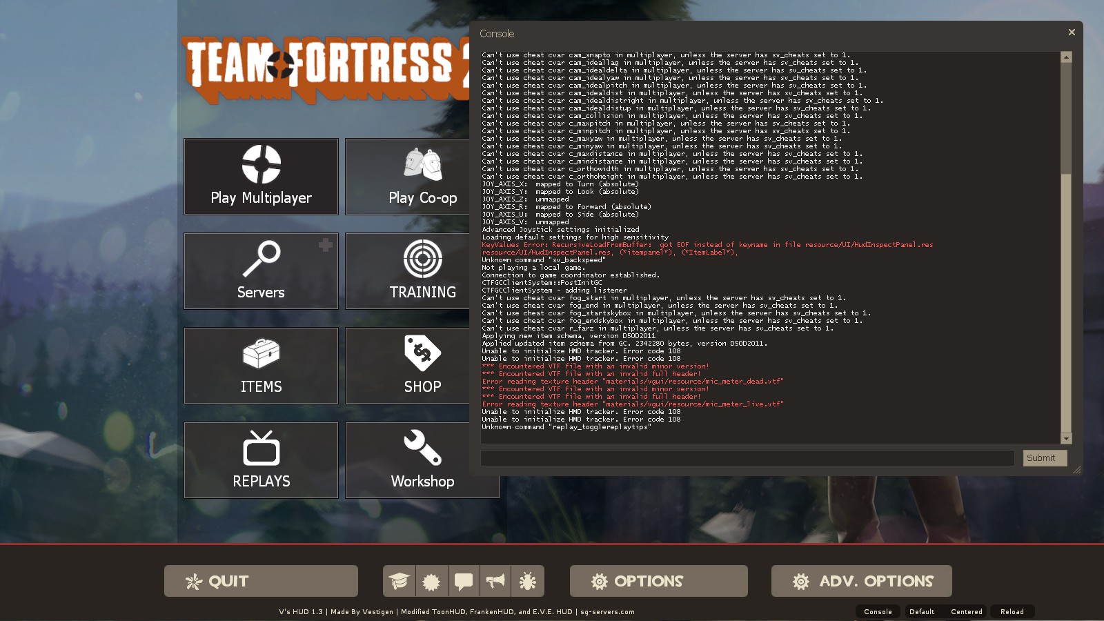The width and height of the screenshot is (1104, 621).
Task: Click "Advanced Joystick settings initialized" line
Action: pos(560,230)
